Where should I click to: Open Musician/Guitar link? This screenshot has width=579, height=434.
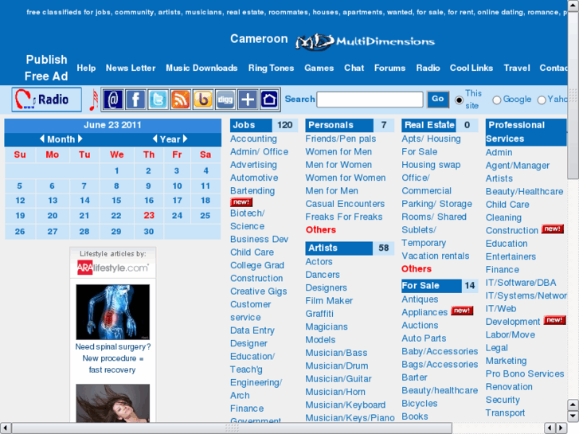click(x=338, y=379)
